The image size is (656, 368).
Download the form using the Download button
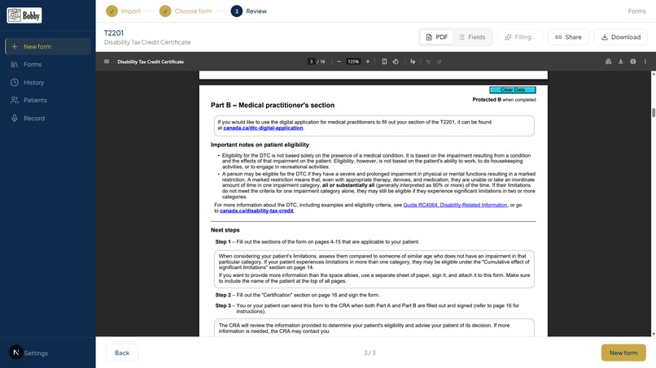621,37
